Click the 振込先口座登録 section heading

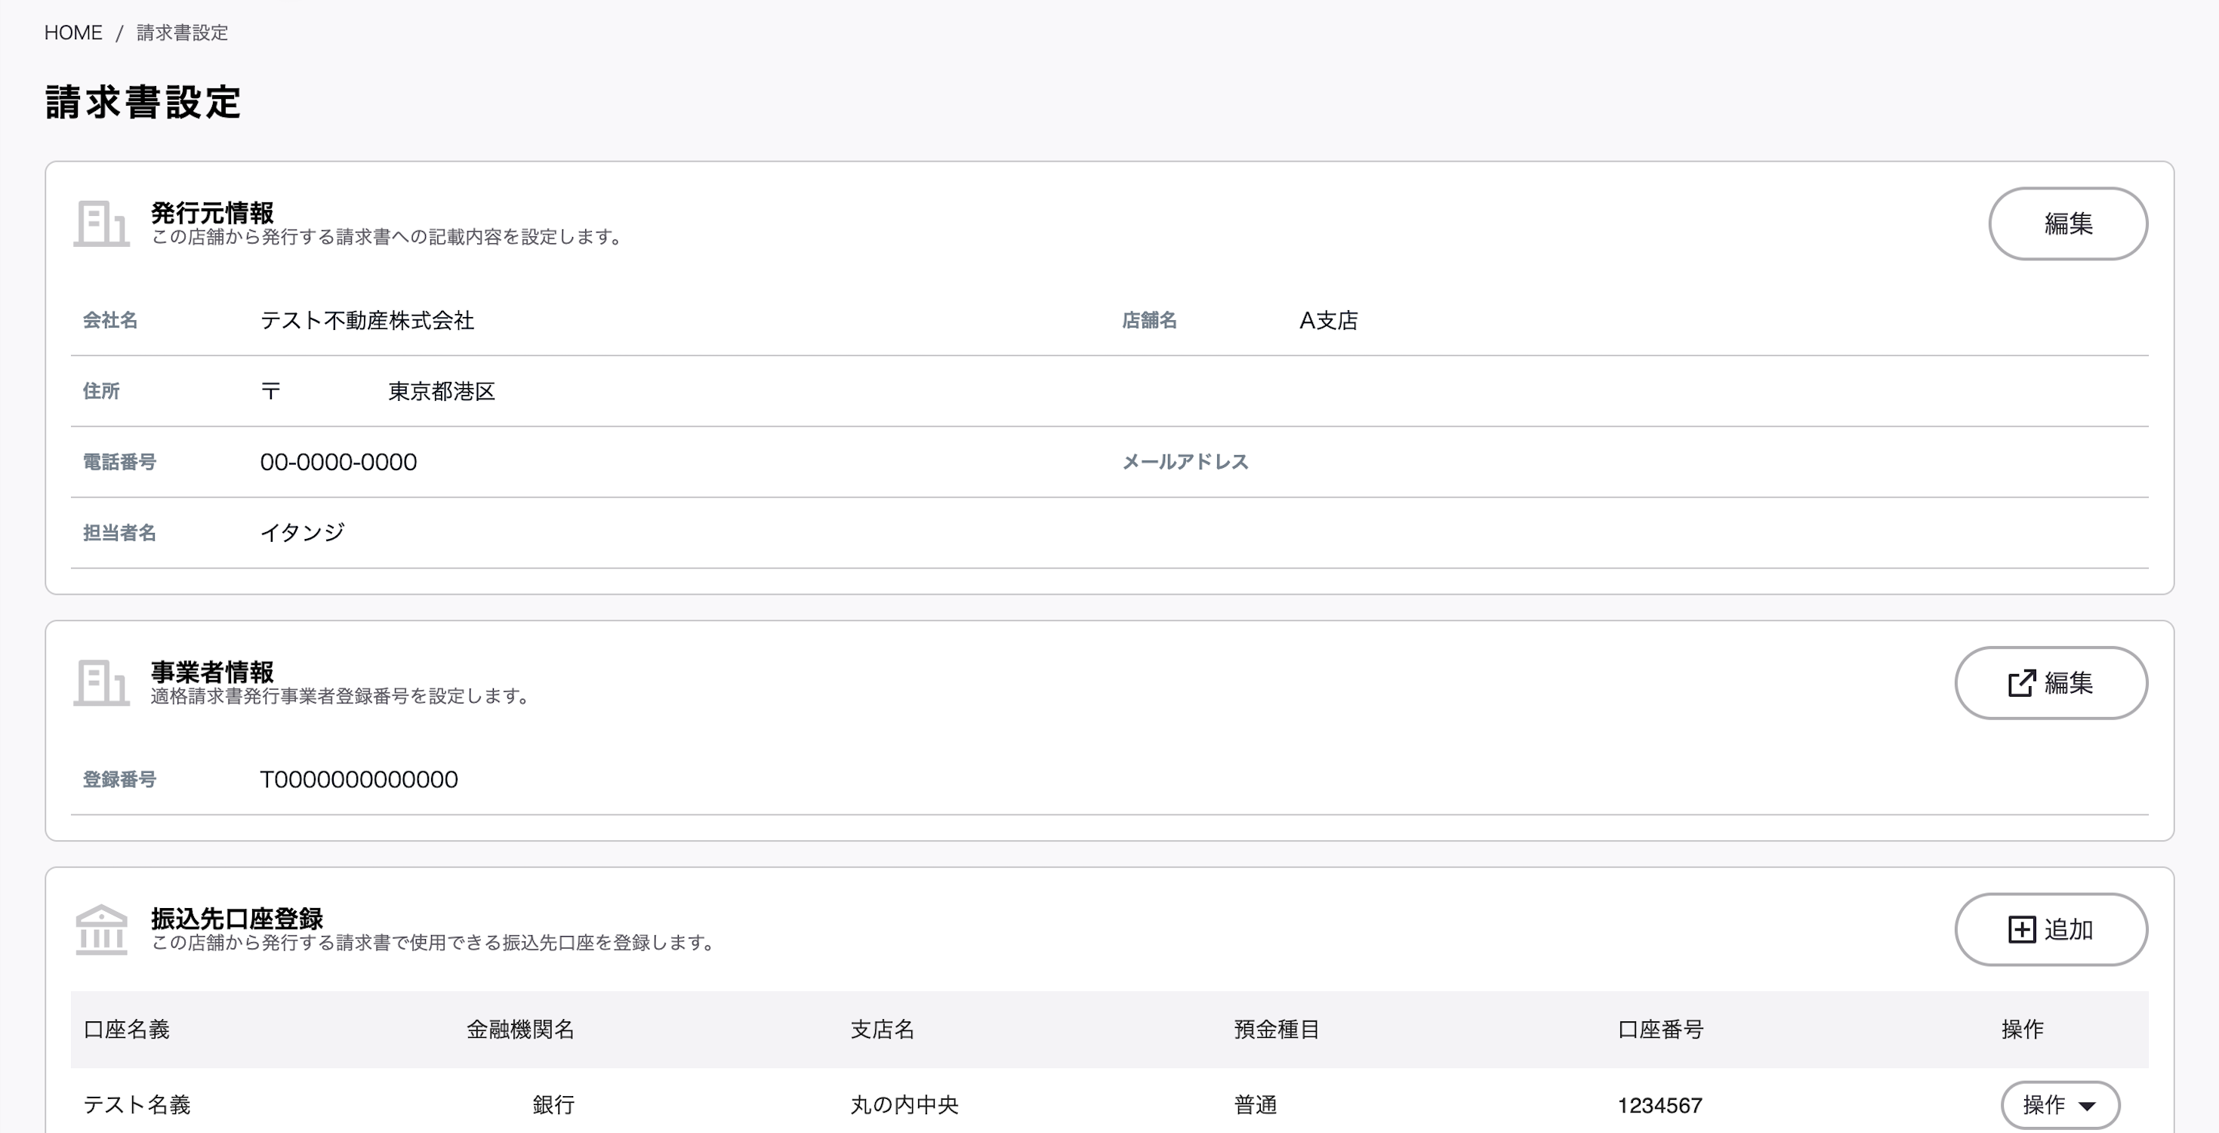pyautogui.click(x=237, y=918)
